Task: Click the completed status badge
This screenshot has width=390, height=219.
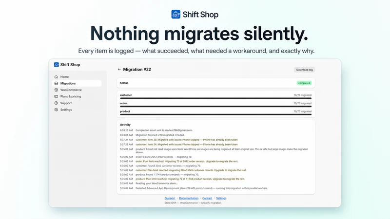Action: pyautogui.click(x=304, y=83)
